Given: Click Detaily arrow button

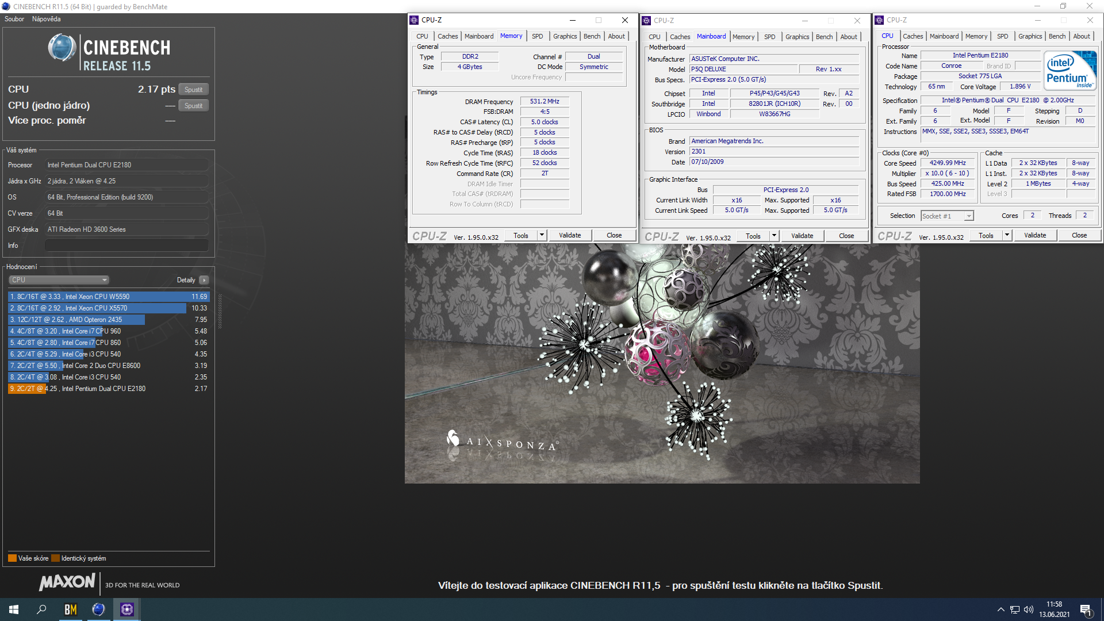Looking at the screenshot, I should (204, 280).
